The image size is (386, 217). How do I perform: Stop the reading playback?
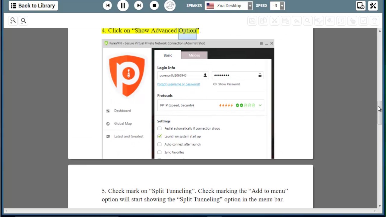point(154,5)
